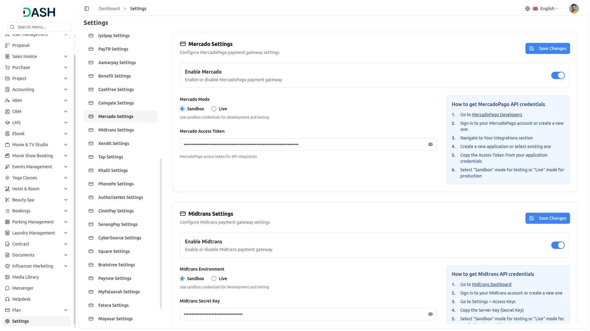Screen dimensions: 590x331
Task: Open Cashfree Settings section
Action: pyautogui.click(x=120, y=89)
